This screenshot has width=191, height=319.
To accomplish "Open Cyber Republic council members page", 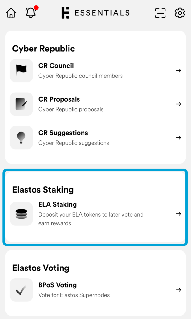I will [x=93, y=70].
